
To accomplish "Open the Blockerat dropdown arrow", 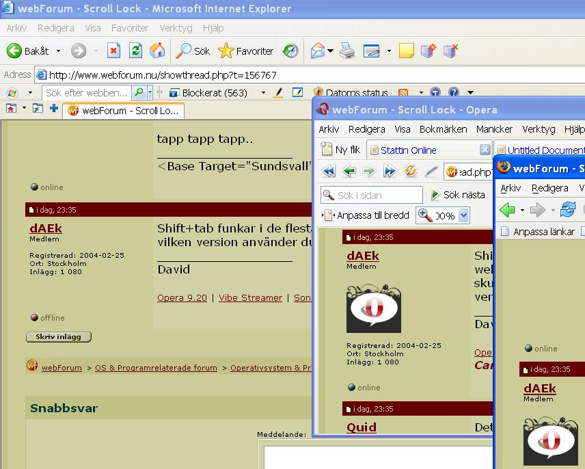I will pyautogui.click(x=263, y=92).
